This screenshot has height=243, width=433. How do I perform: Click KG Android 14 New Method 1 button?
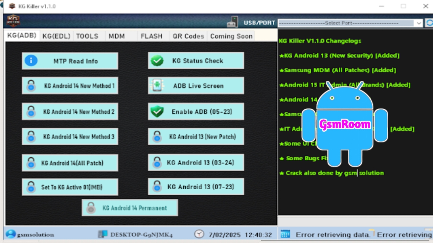coord(70,86)
